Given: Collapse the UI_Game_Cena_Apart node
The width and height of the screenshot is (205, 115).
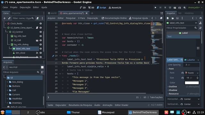Looking at the screenshot, I should 6,28.
